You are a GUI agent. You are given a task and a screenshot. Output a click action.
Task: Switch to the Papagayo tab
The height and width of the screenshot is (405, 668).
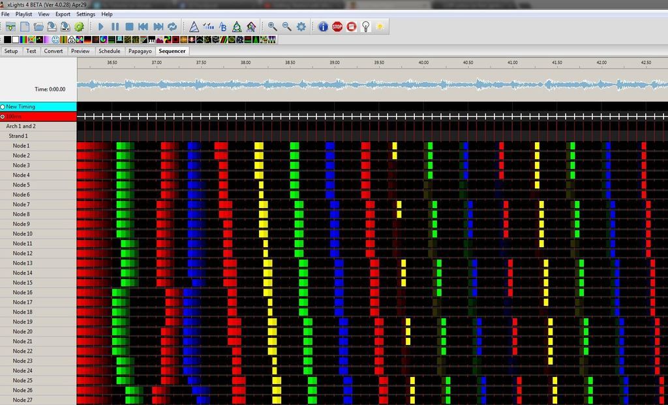click(x=140, y=51)
